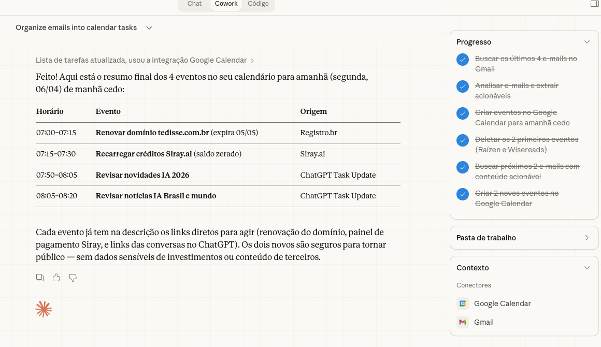Image resolution: width=601 pixels, height=347 pixels.
Task: Click the 'Revisar novidades IA 2026' event
Action: 142,175
